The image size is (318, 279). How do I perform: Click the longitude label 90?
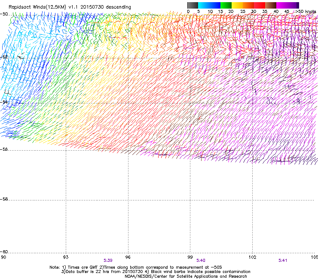coord(3,257)
